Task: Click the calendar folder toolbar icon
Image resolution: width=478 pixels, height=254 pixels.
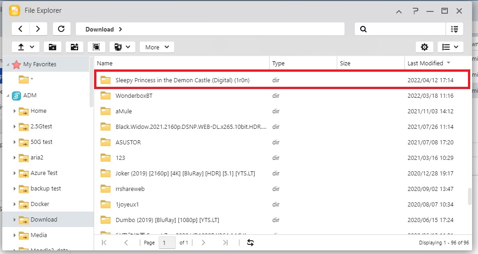Action: click(74, 47)
